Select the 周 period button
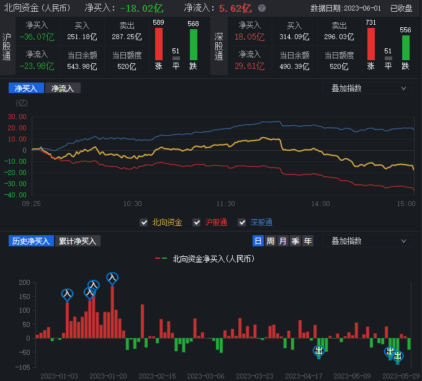Image resolution: width=422 pixels, height=381 pixels. coord(271,241)
